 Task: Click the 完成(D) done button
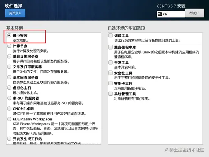click(x=15, y=13)
